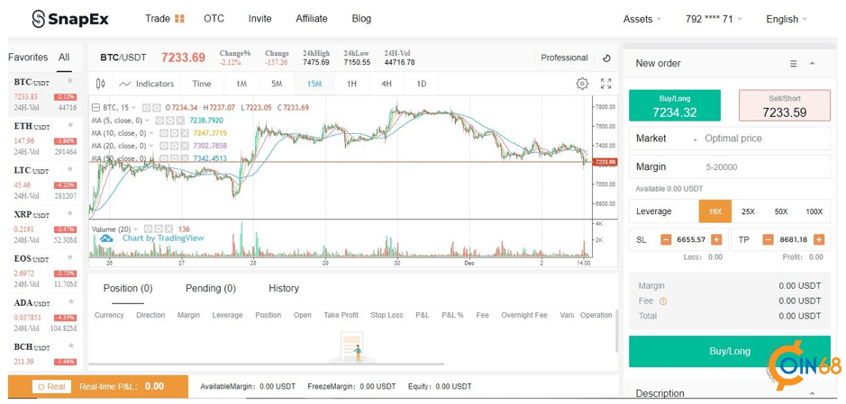The height and width of the screenshot is (404, 846).
Task: Open Volume (20) indicator settings
Action: pos(159,229)
